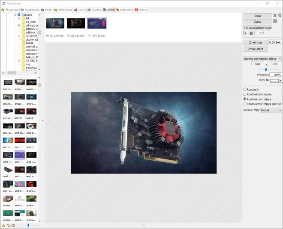Click the list icon beside Zapisz
The height and width of the screenshot is (229, 283).
pyautogui.click(x=275, y=21)
